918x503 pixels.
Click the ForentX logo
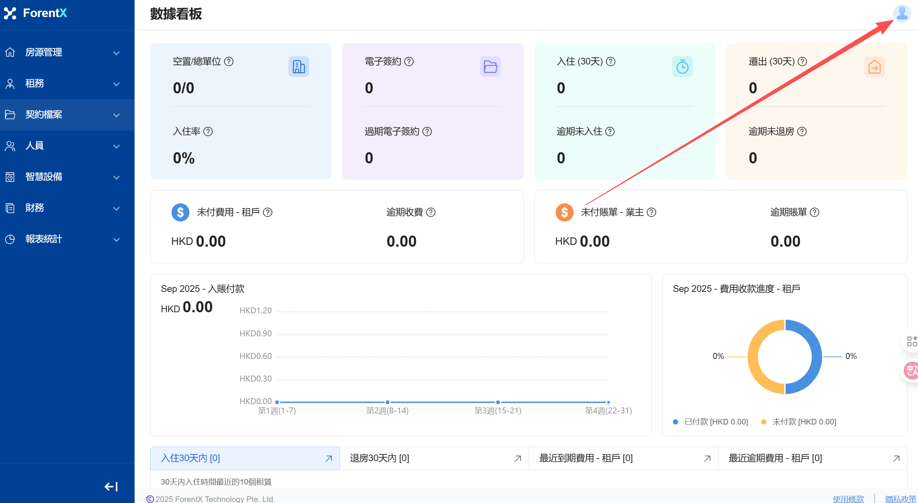(36, 13)
